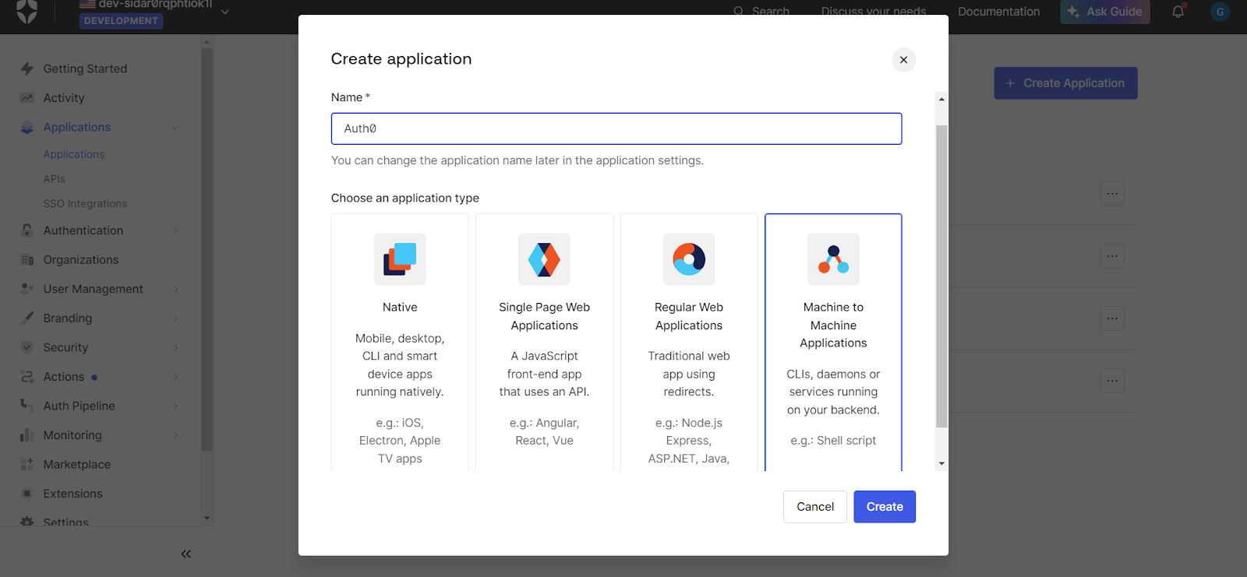
Task: Click the Name input field containing Auth0
Action: [616, 128]
